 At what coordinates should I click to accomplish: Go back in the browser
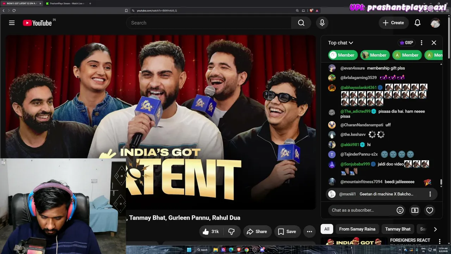coord(4,11)
